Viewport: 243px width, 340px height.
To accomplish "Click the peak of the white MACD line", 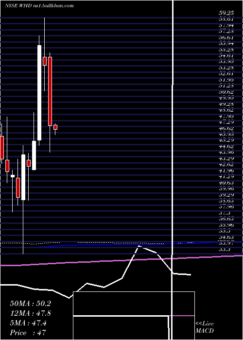I will coord(139,246).
